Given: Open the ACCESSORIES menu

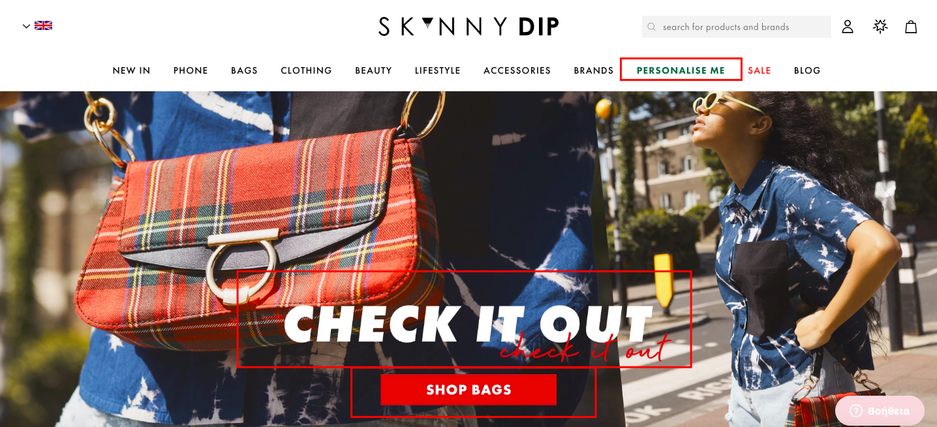Looking at the screenshot, I should (x=517, y=70).
